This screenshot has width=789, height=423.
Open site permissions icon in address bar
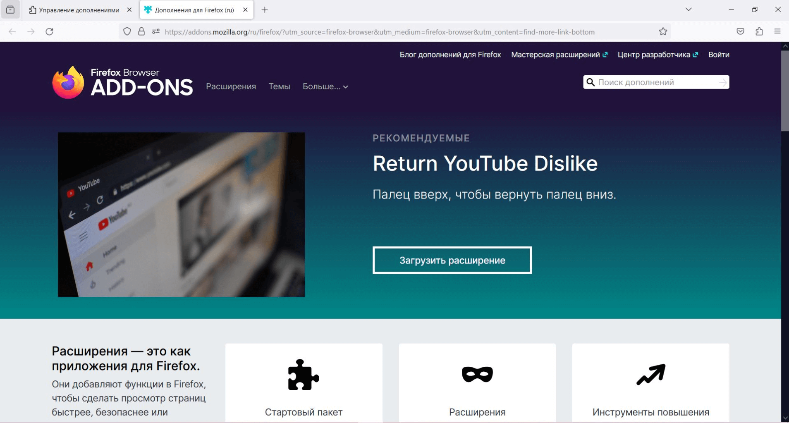pyautogui.click(x=156, y=32)
